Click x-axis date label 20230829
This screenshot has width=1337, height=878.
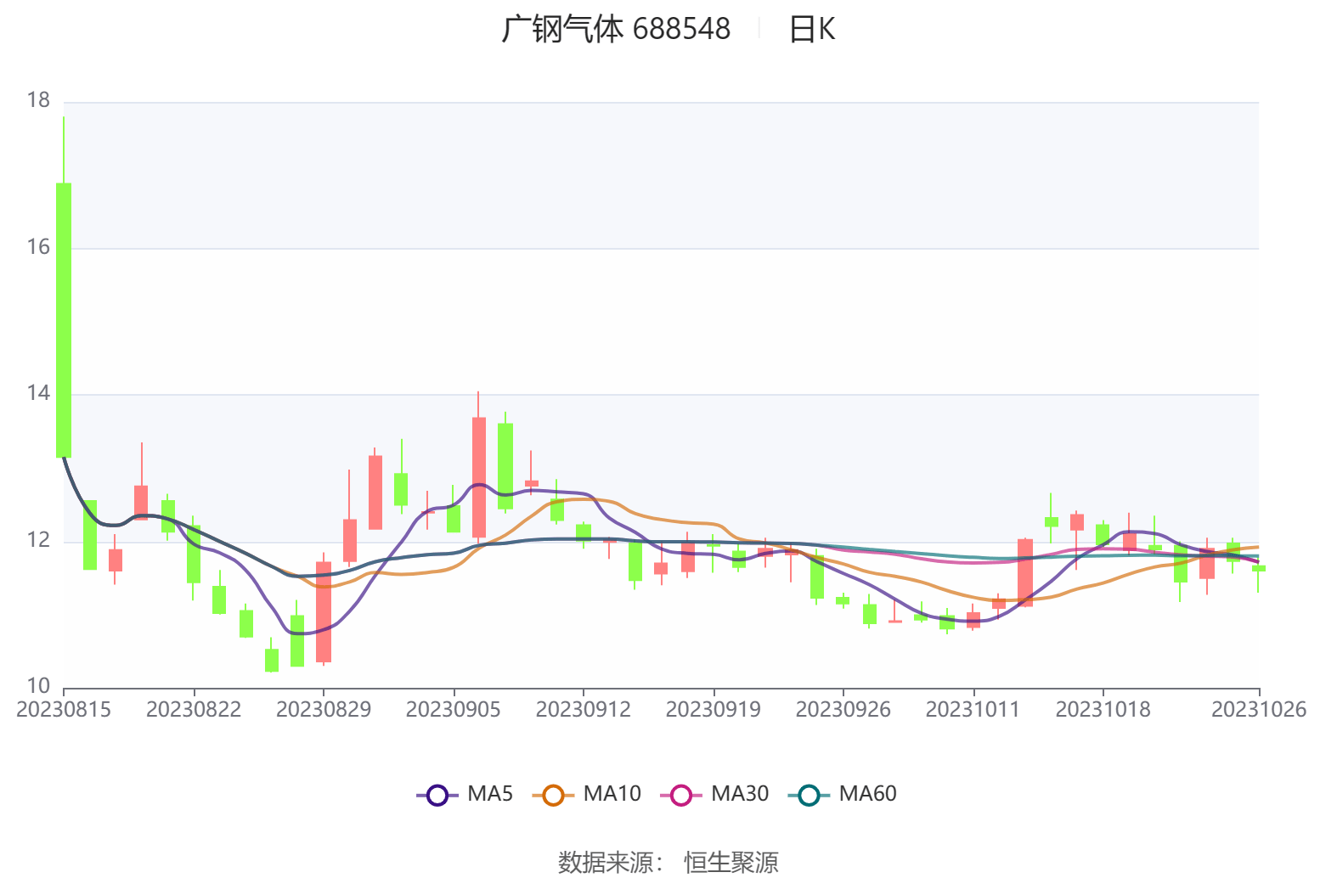[x=324, y=710]
